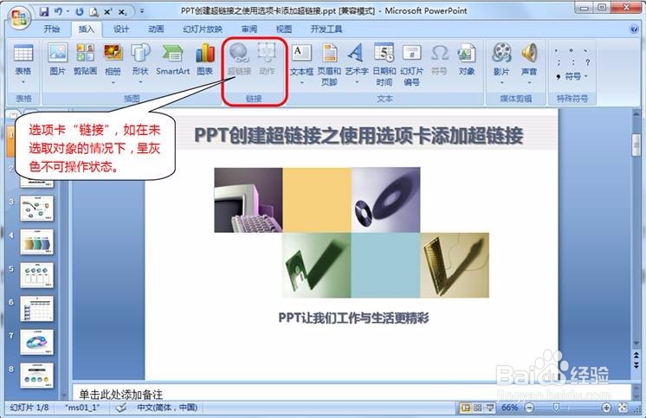Image resolution: width=646 pixels, height=418 pixels.
Task: Insert 日期和时间 date and time
Action: [x=384, y=65]
